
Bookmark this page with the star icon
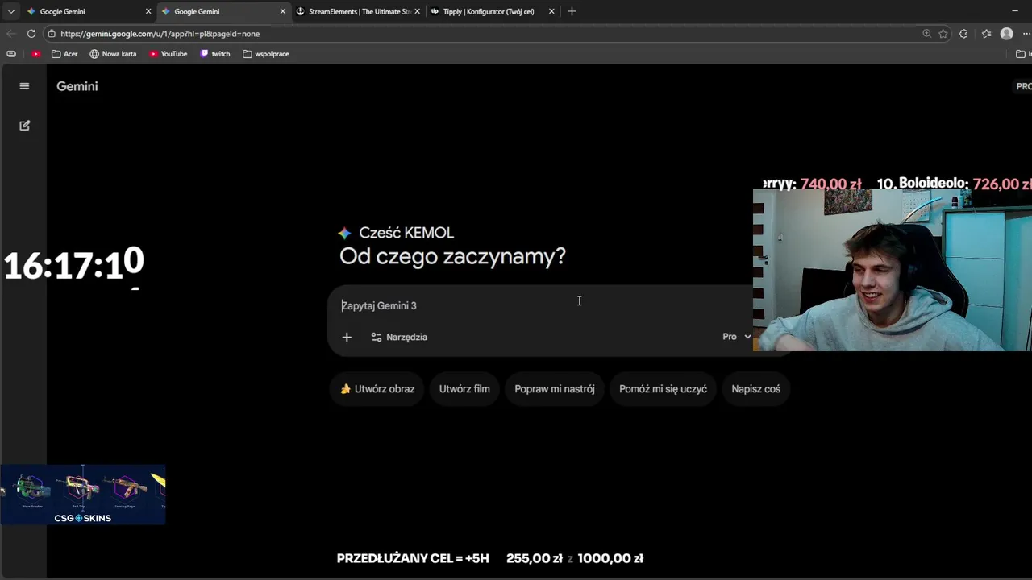(943, 34)
